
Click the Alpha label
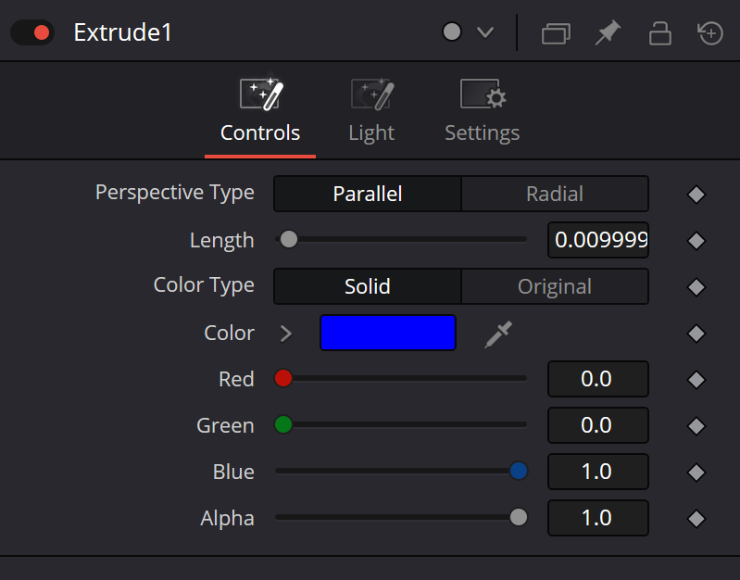pyautogui.click(x=227, y=519)
